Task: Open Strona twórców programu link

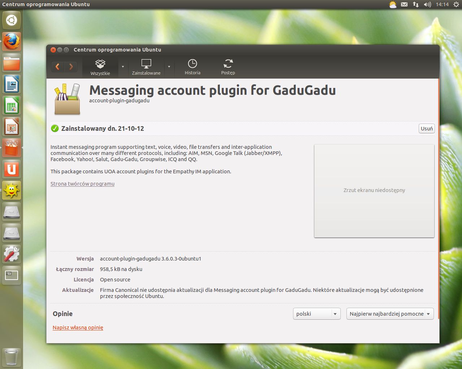Action: coord(82,184)
